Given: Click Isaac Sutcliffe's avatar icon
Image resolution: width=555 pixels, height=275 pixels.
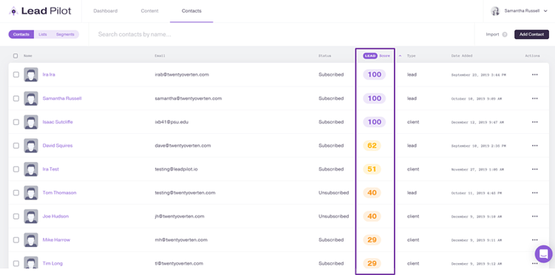Looking at the screenshot, I should (x=31, y=122).
